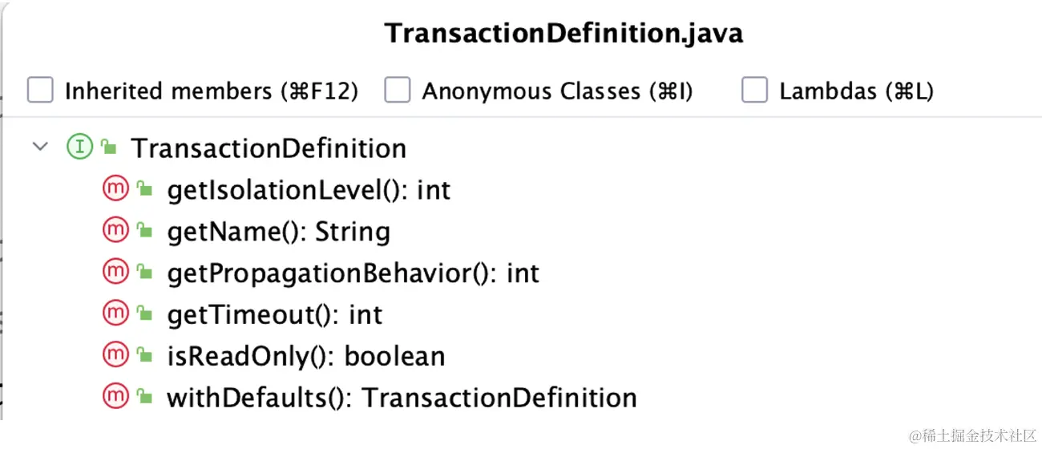Open withDefaults(): TransactionDefinition entry

[x=402, y=398]
